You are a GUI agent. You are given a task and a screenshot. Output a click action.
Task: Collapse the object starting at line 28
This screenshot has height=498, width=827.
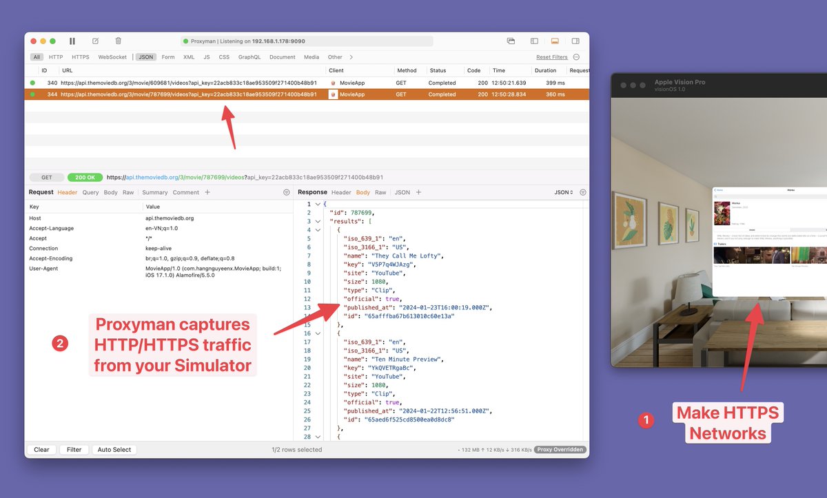click(317, 437)
